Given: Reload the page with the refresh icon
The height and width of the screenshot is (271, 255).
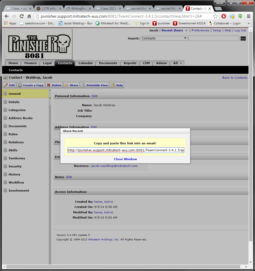Looking at the screenshot, I should click(22, 16).
